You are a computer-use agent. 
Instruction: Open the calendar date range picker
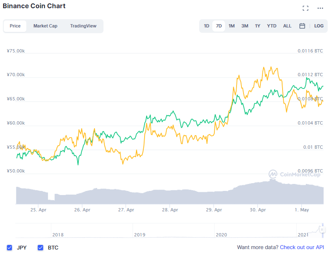(x=302, y=26)
